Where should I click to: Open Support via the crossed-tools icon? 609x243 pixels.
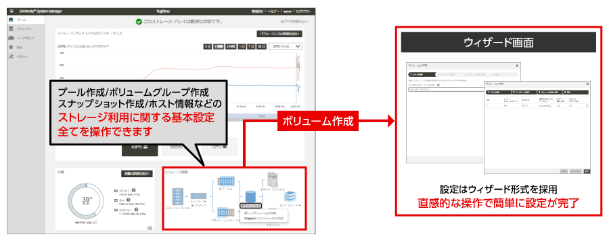(12, 57)
